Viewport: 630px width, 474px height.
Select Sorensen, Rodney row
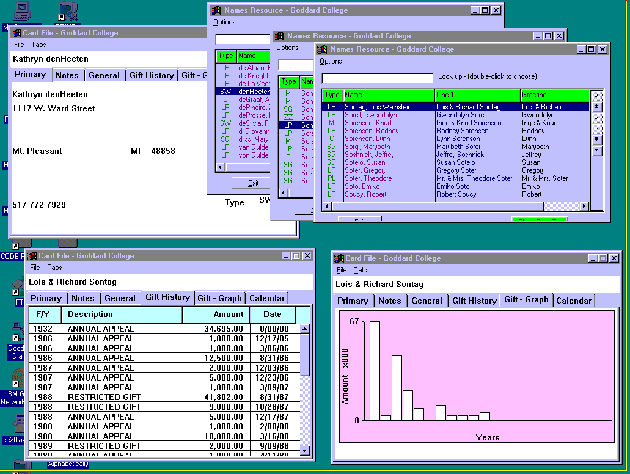pos(456,131)
